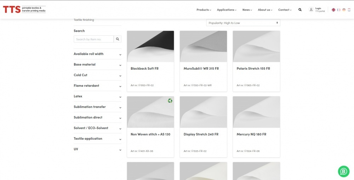Click the green recycle icon on Non Woven card
The image size is (354, 180).
click(x=170, y=100)
